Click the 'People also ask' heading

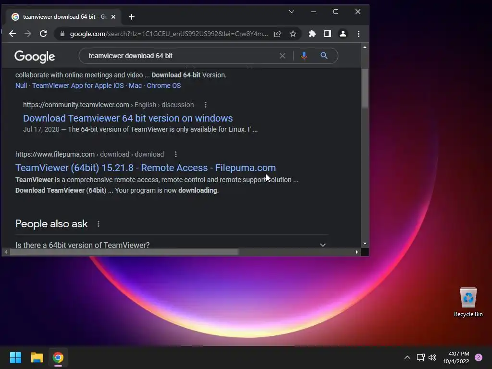(x=51, y=224)
